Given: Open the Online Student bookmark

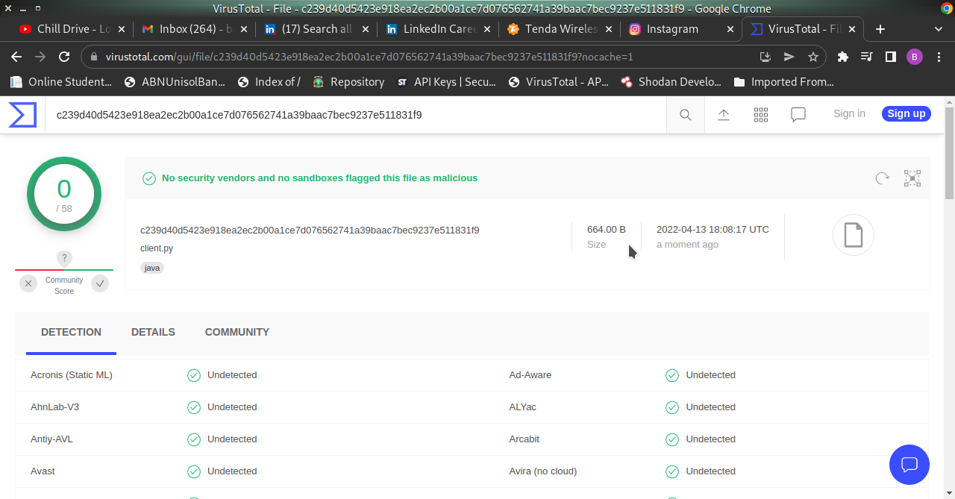Looking at the screenshot, I should point(60,82).
